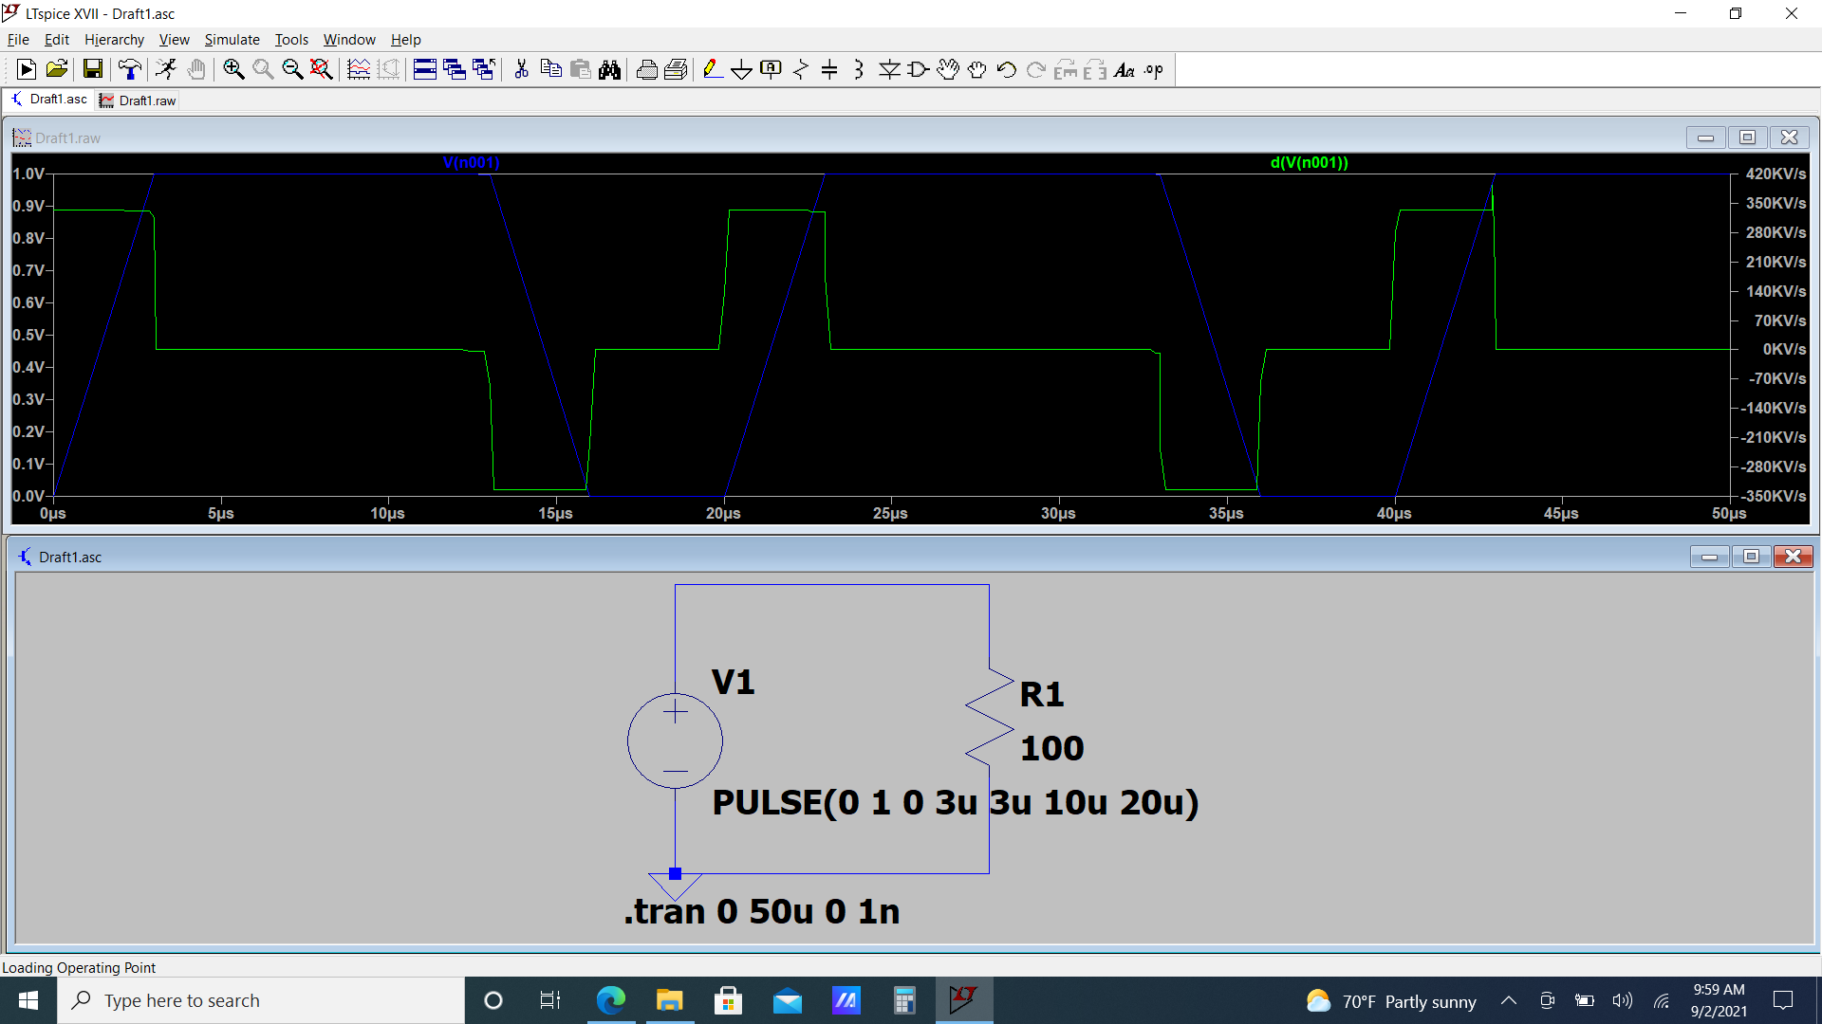1822x1024 pixels.
Task: Open the notification center icon
Action: (1783, 1000)
